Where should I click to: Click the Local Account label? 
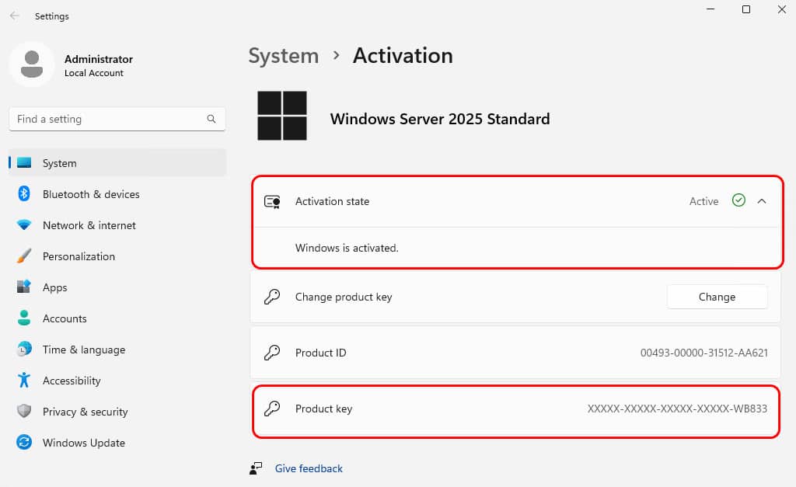click(94, 73)
